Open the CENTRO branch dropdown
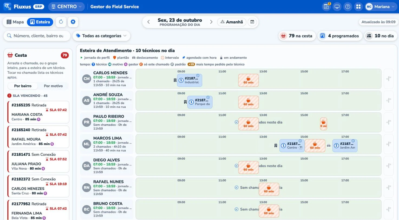The height and width of the screenshot is (220, 399). pos(67,7)
